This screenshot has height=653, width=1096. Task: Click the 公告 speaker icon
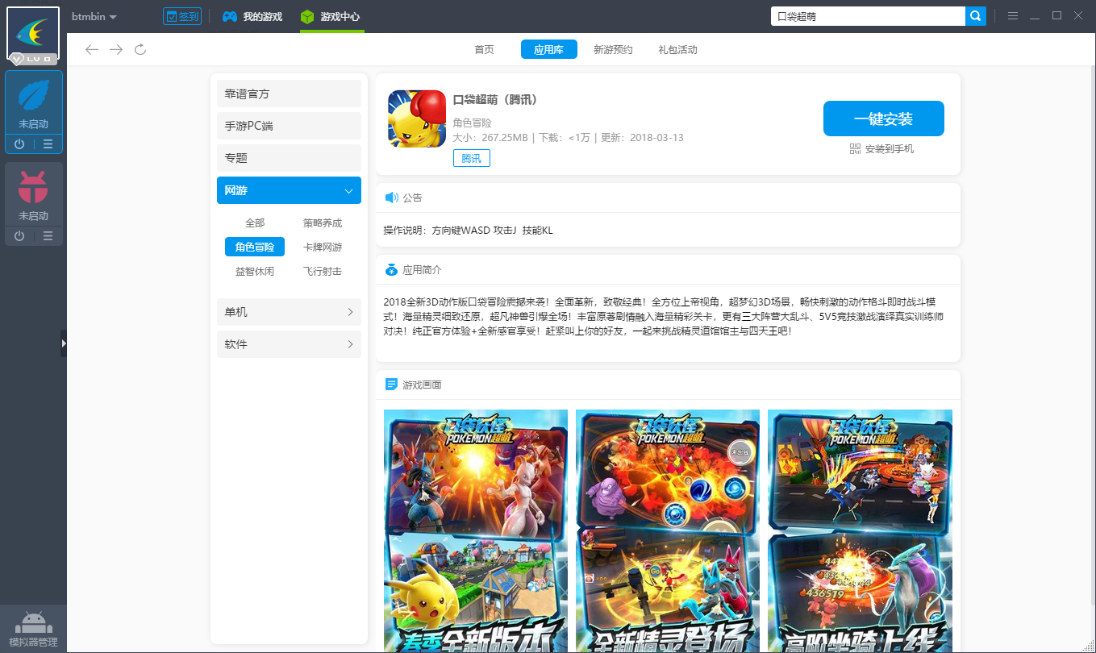392,198
